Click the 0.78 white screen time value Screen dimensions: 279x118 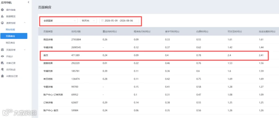pyautogui.click(x=199, y=55)
